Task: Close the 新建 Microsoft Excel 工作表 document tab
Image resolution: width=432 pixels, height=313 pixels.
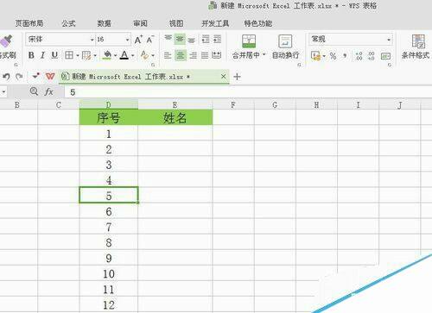Action: coord(223,77)
